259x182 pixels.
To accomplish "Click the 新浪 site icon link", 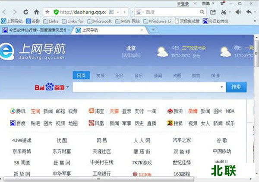I will pos(170,111).
